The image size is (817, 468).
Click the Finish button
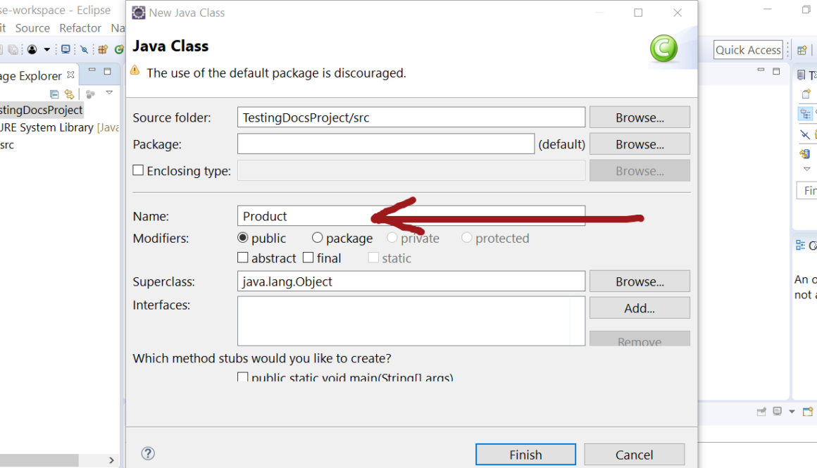(525, 455)
